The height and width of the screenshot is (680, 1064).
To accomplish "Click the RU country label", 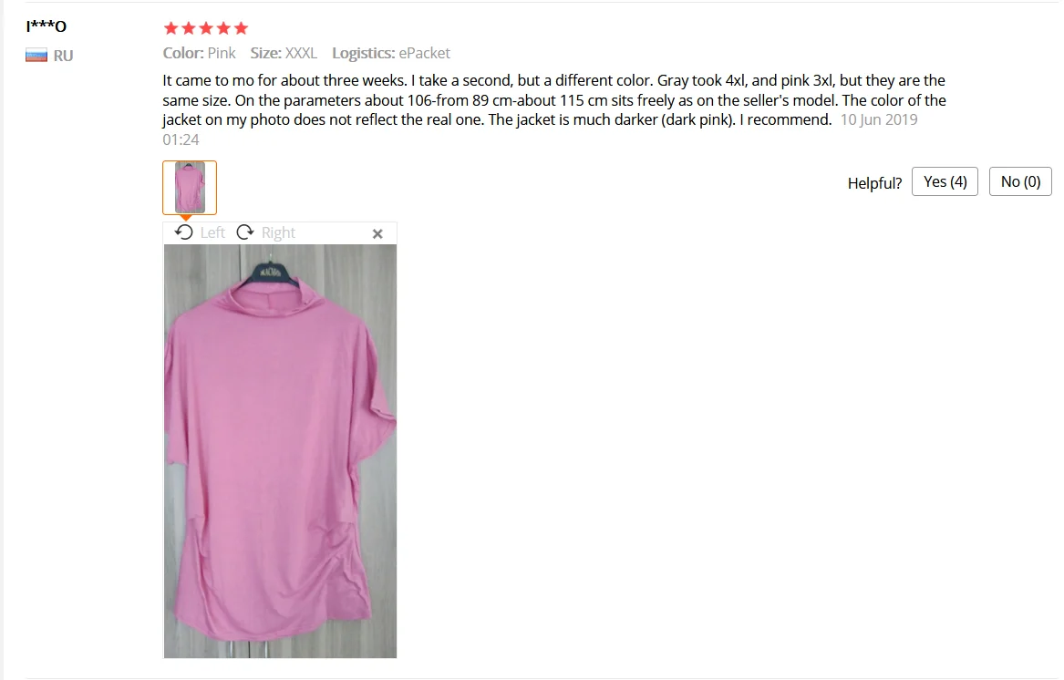I will point(63,56).
